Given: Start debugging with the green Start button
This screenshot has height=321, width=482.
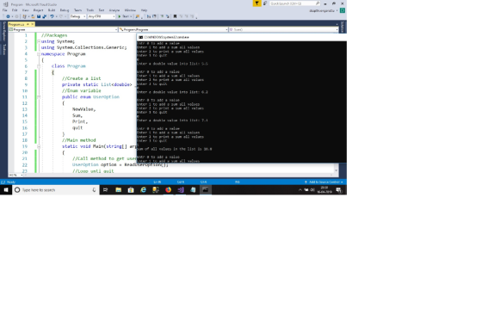Looking at the screenshot, I should point(124,16).
